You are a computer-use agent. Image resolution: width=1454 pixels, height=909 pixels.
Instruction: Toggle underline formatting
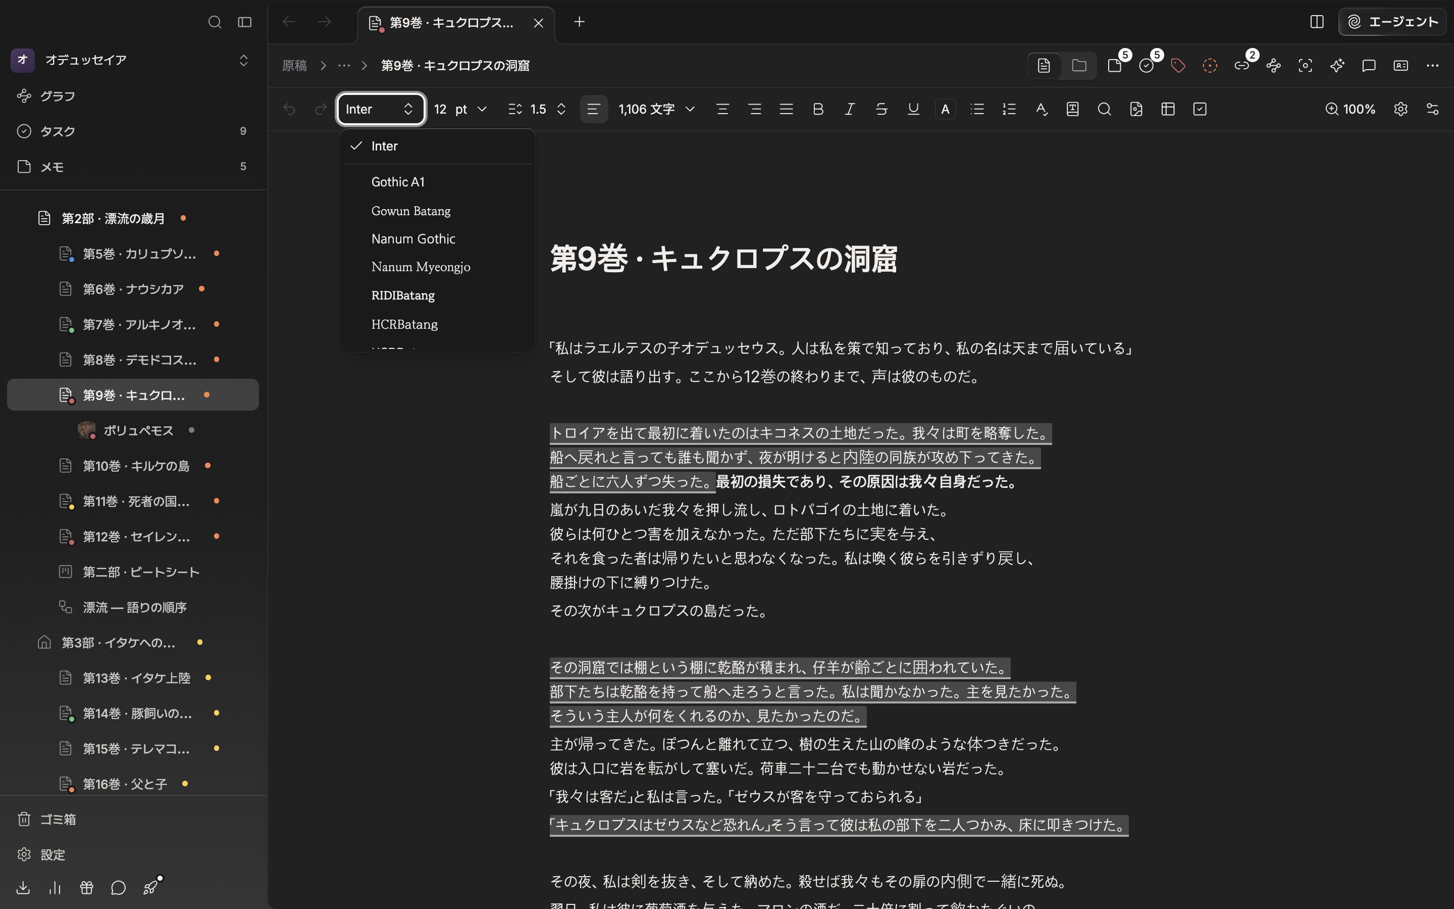(913, 110)
